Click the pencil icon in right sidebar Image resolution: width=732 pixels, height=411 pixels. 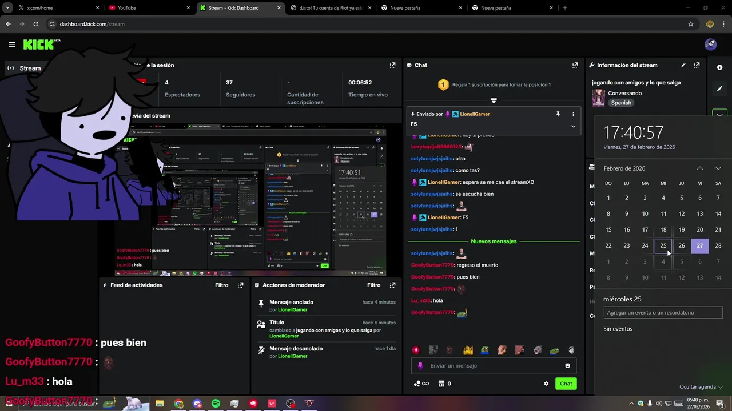point(720,89)
